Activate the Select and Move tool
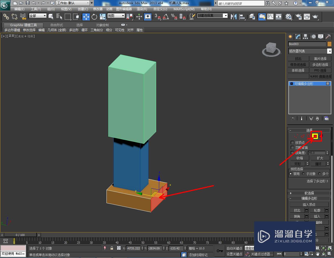 point(86,16)
